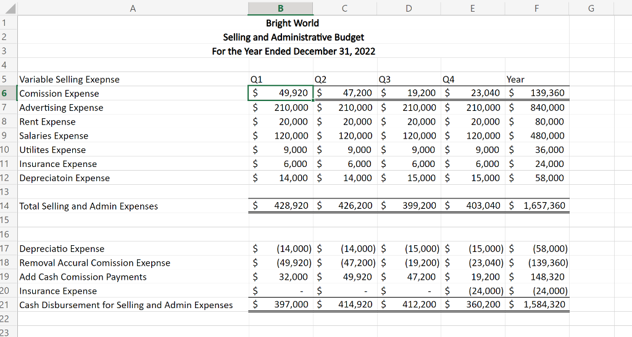The image size is (632, 337).
Task: Select Q4 cash disbursement 360,200
Action: point(472,305)
